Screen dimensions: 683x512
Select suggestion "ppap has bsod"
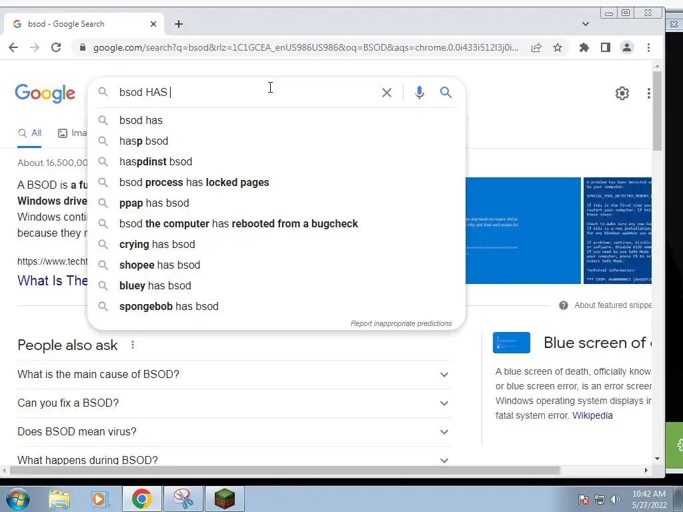[277, 203]
